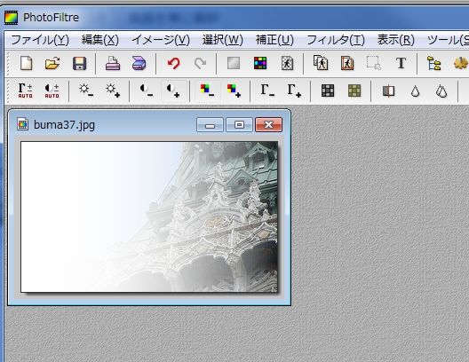Create a new blank image
The width and height of the screenshot is (469, 362).
point(27,63)
